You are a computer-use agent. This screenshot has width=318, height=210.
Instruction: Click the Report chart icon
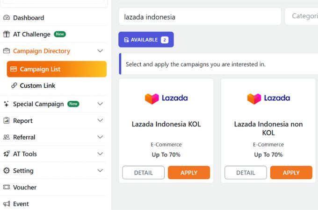(7, 120)
